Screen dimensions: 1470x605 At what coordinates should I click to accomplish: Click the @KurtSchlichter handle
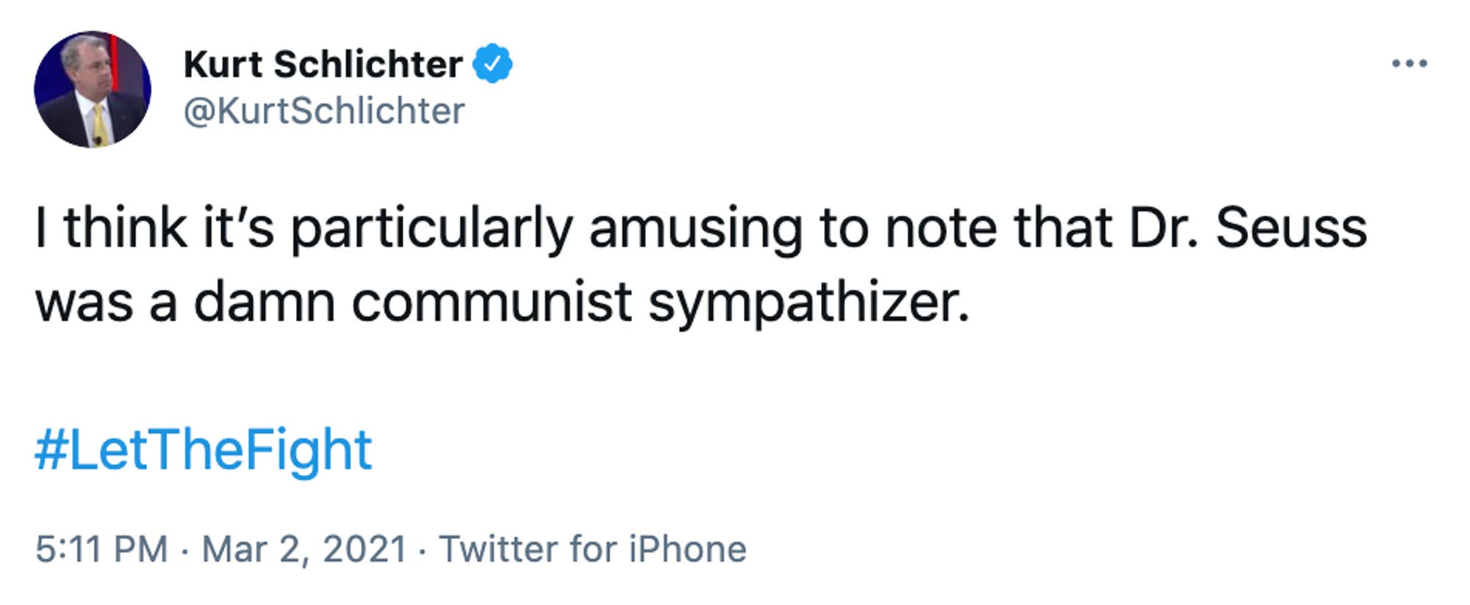(324, 111)
